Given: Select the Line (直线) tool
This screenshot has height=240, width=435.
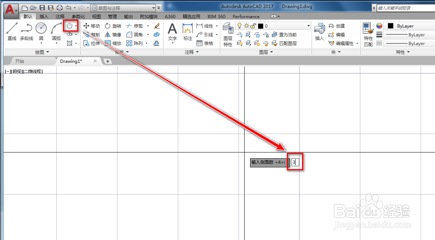Looking at the screenshot, I should tap(12, 31).
